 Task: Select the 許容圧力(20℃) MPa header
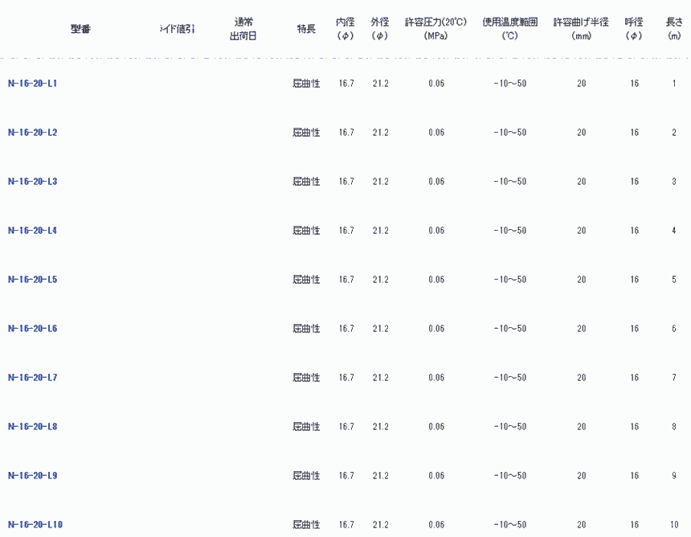point(435,29)
